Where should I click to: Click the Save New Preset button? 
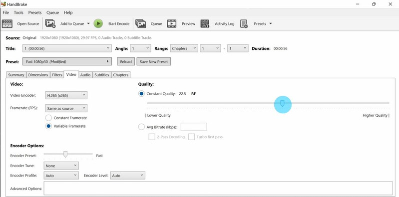tap(154, 61)
